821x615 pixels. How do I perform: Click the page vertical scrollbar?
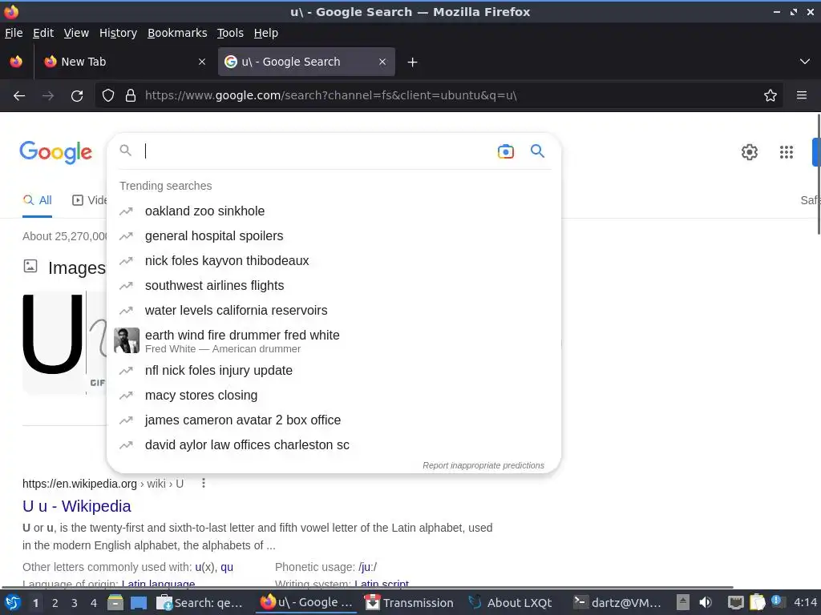819,174
